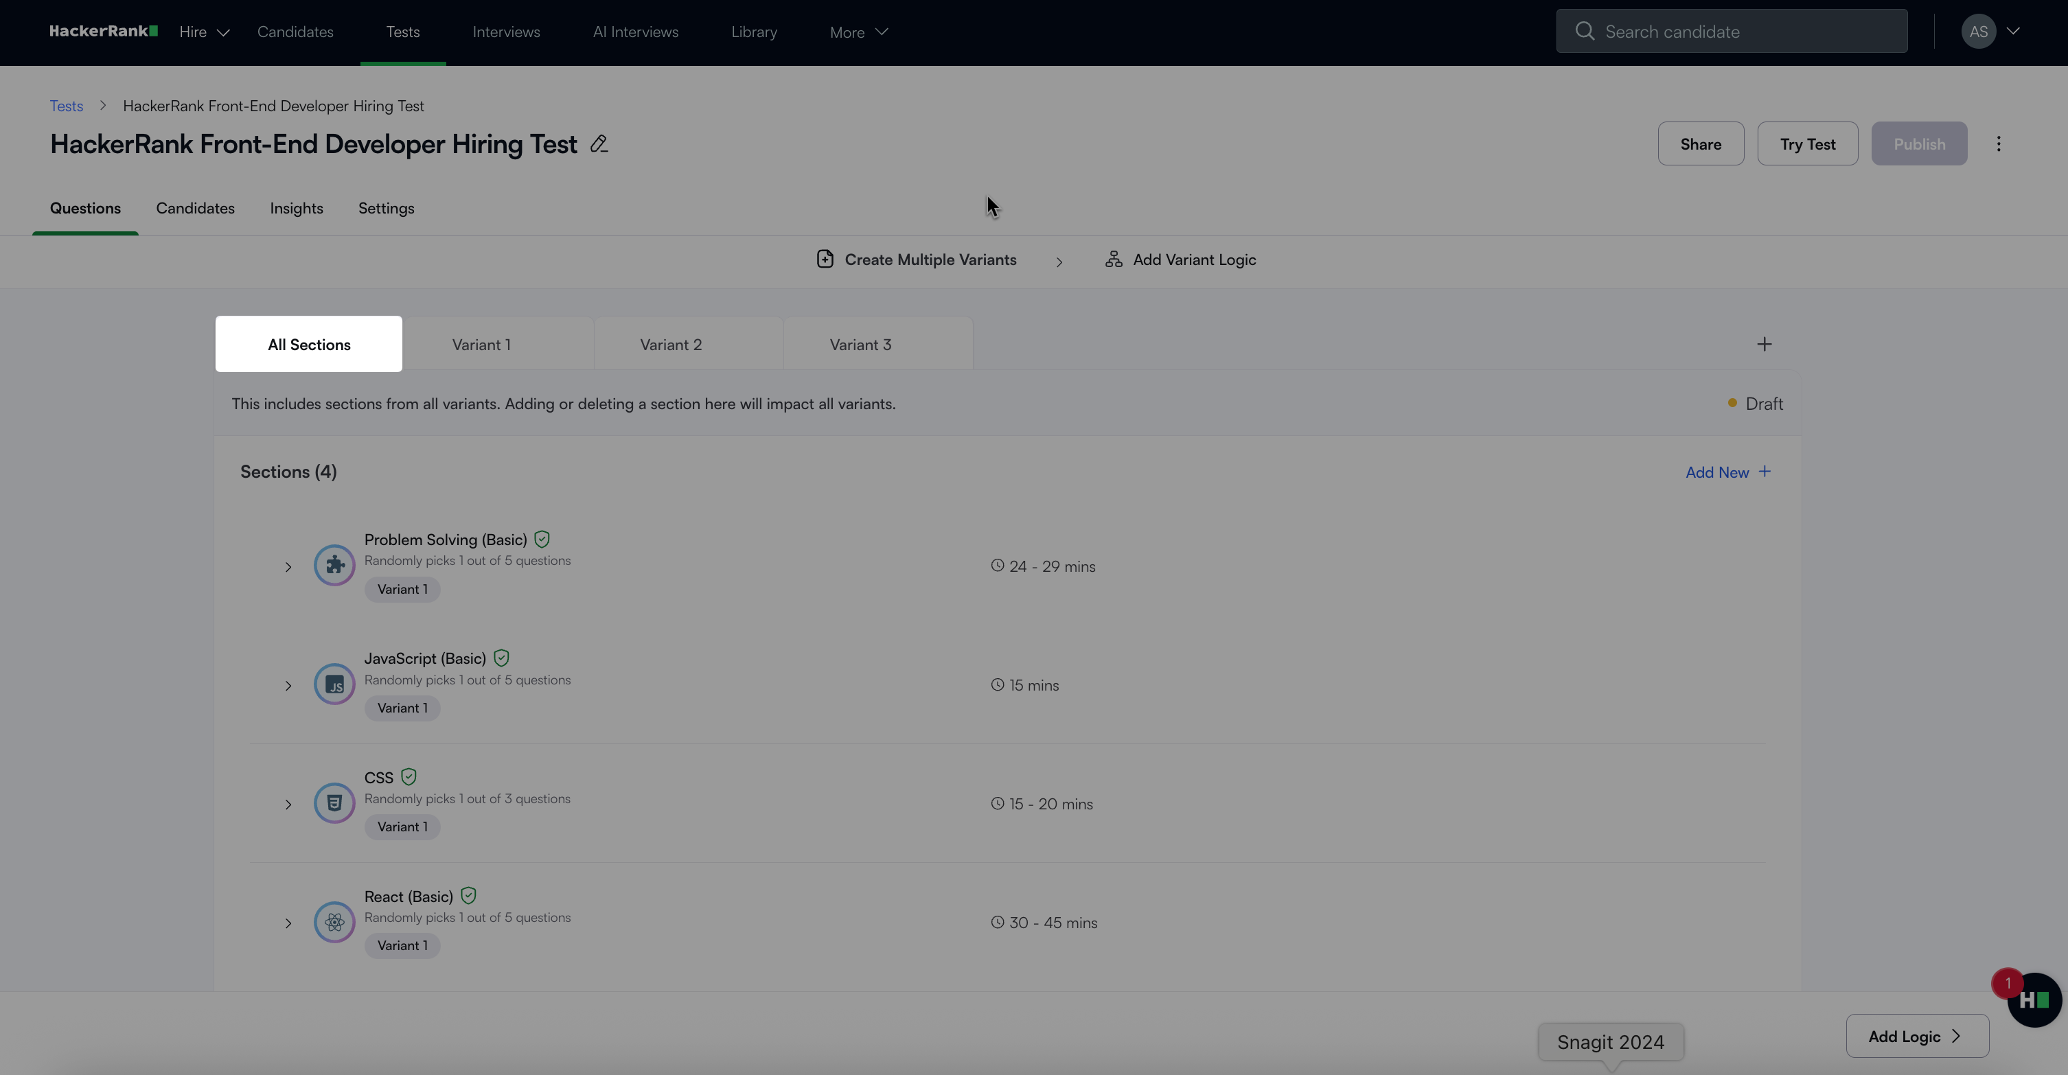The width and height of the screenshot is (2068, 1075).
Task: Open the HackerRank chat widget icon
Action: [2034, 1000]
